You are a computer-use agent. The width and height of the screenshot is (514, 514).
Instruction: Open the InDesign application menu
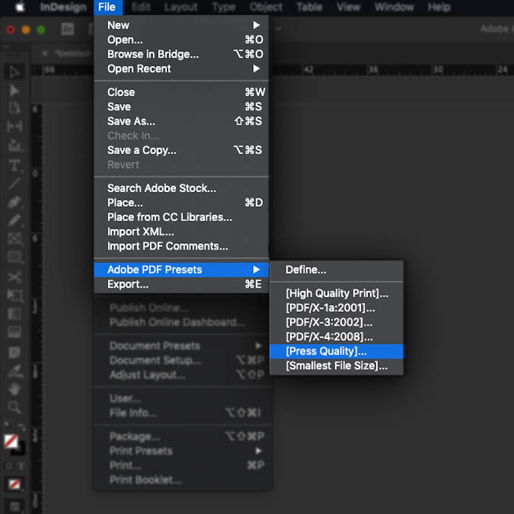click(63, 7)
